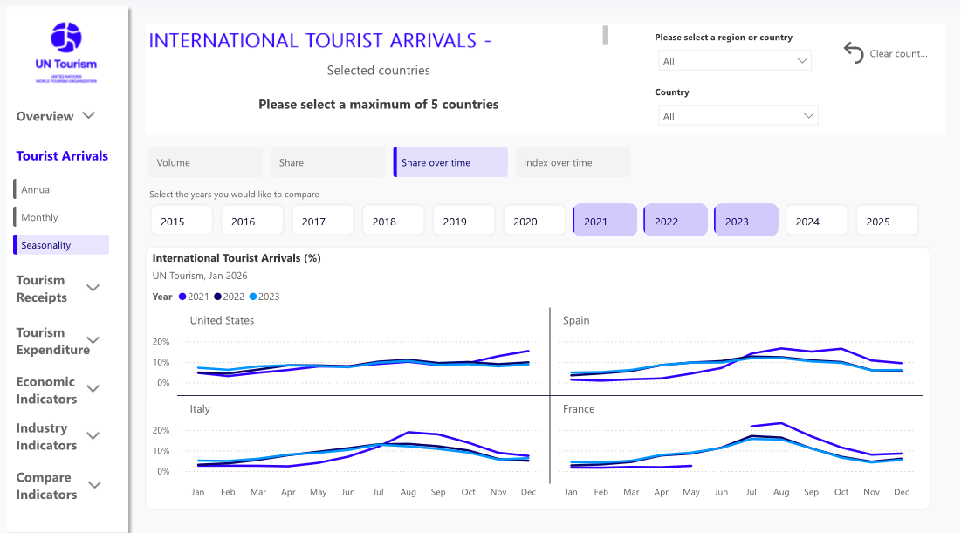Click the Clear countries undo arrow icon

tap(854, 53)
